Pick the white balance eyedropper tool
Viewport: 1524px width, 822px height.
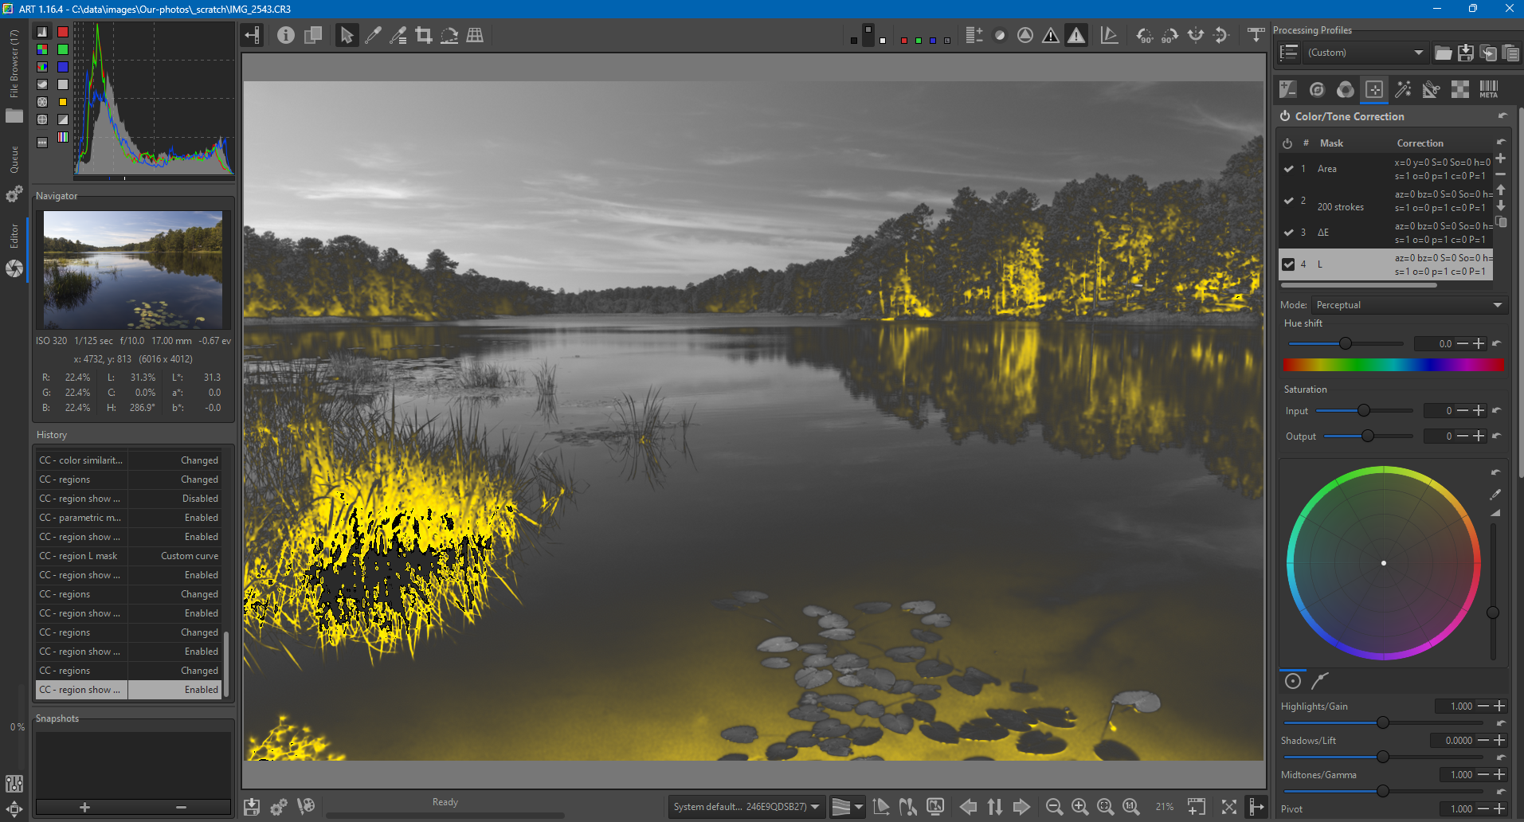[x=373, y=35]
